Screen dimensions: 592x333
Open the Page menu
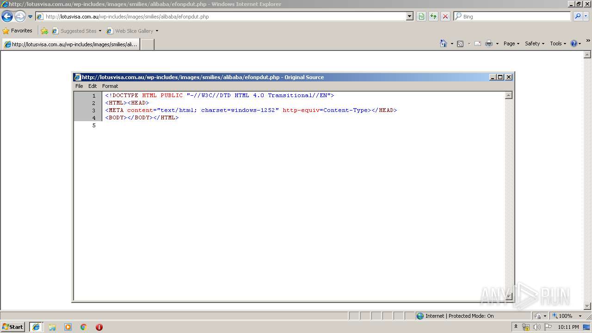(x=512, y=43)
